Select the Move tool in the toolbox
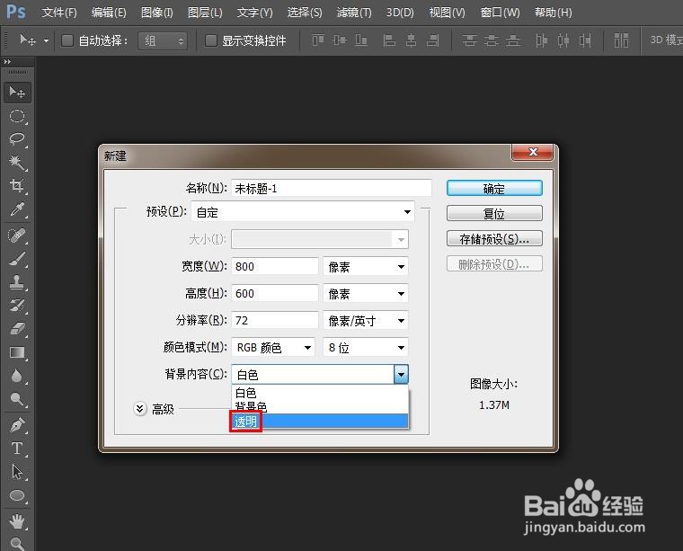Viewport: 683px width, 551px height. pyautogui.click(x=17, y=93)
